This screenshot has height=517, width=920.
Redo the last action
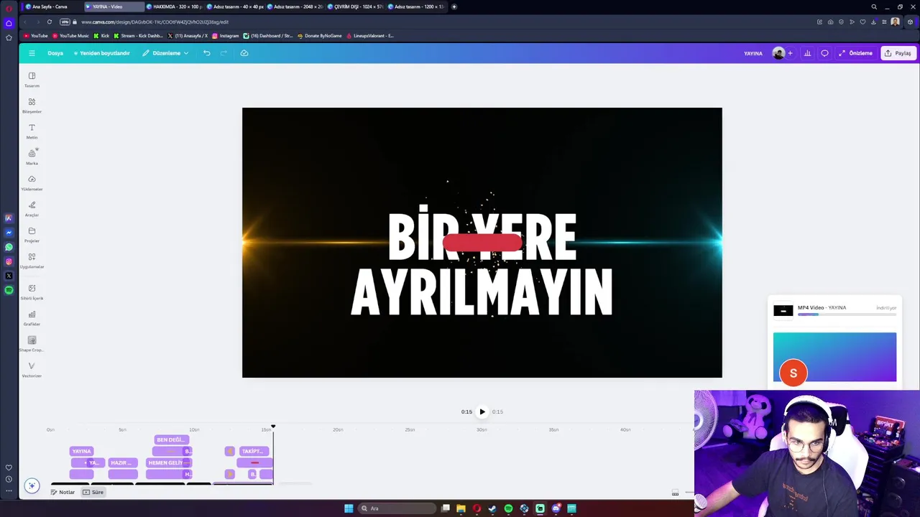tap(224, 53)
